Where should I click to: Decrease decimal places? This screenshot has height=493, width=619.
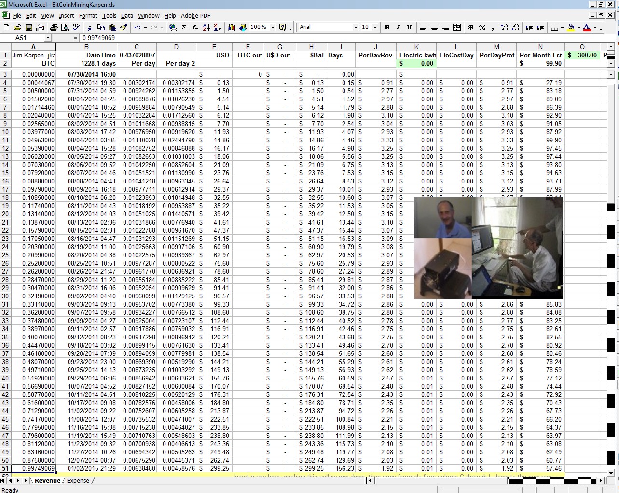point(516,28)
